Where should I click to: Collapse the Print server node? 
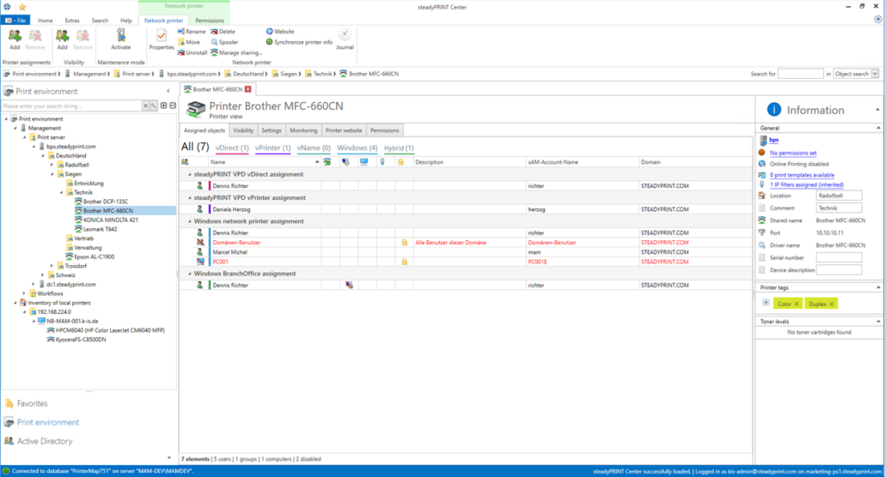25,137
